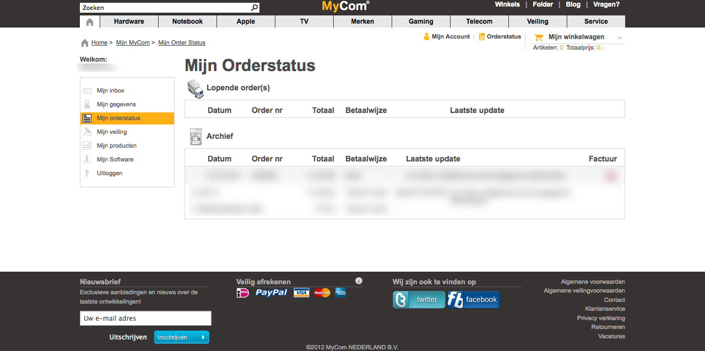Viewport: 705px width, 351px height.
Task: Click the Uitloggen key icon
Action: (86, 173)
